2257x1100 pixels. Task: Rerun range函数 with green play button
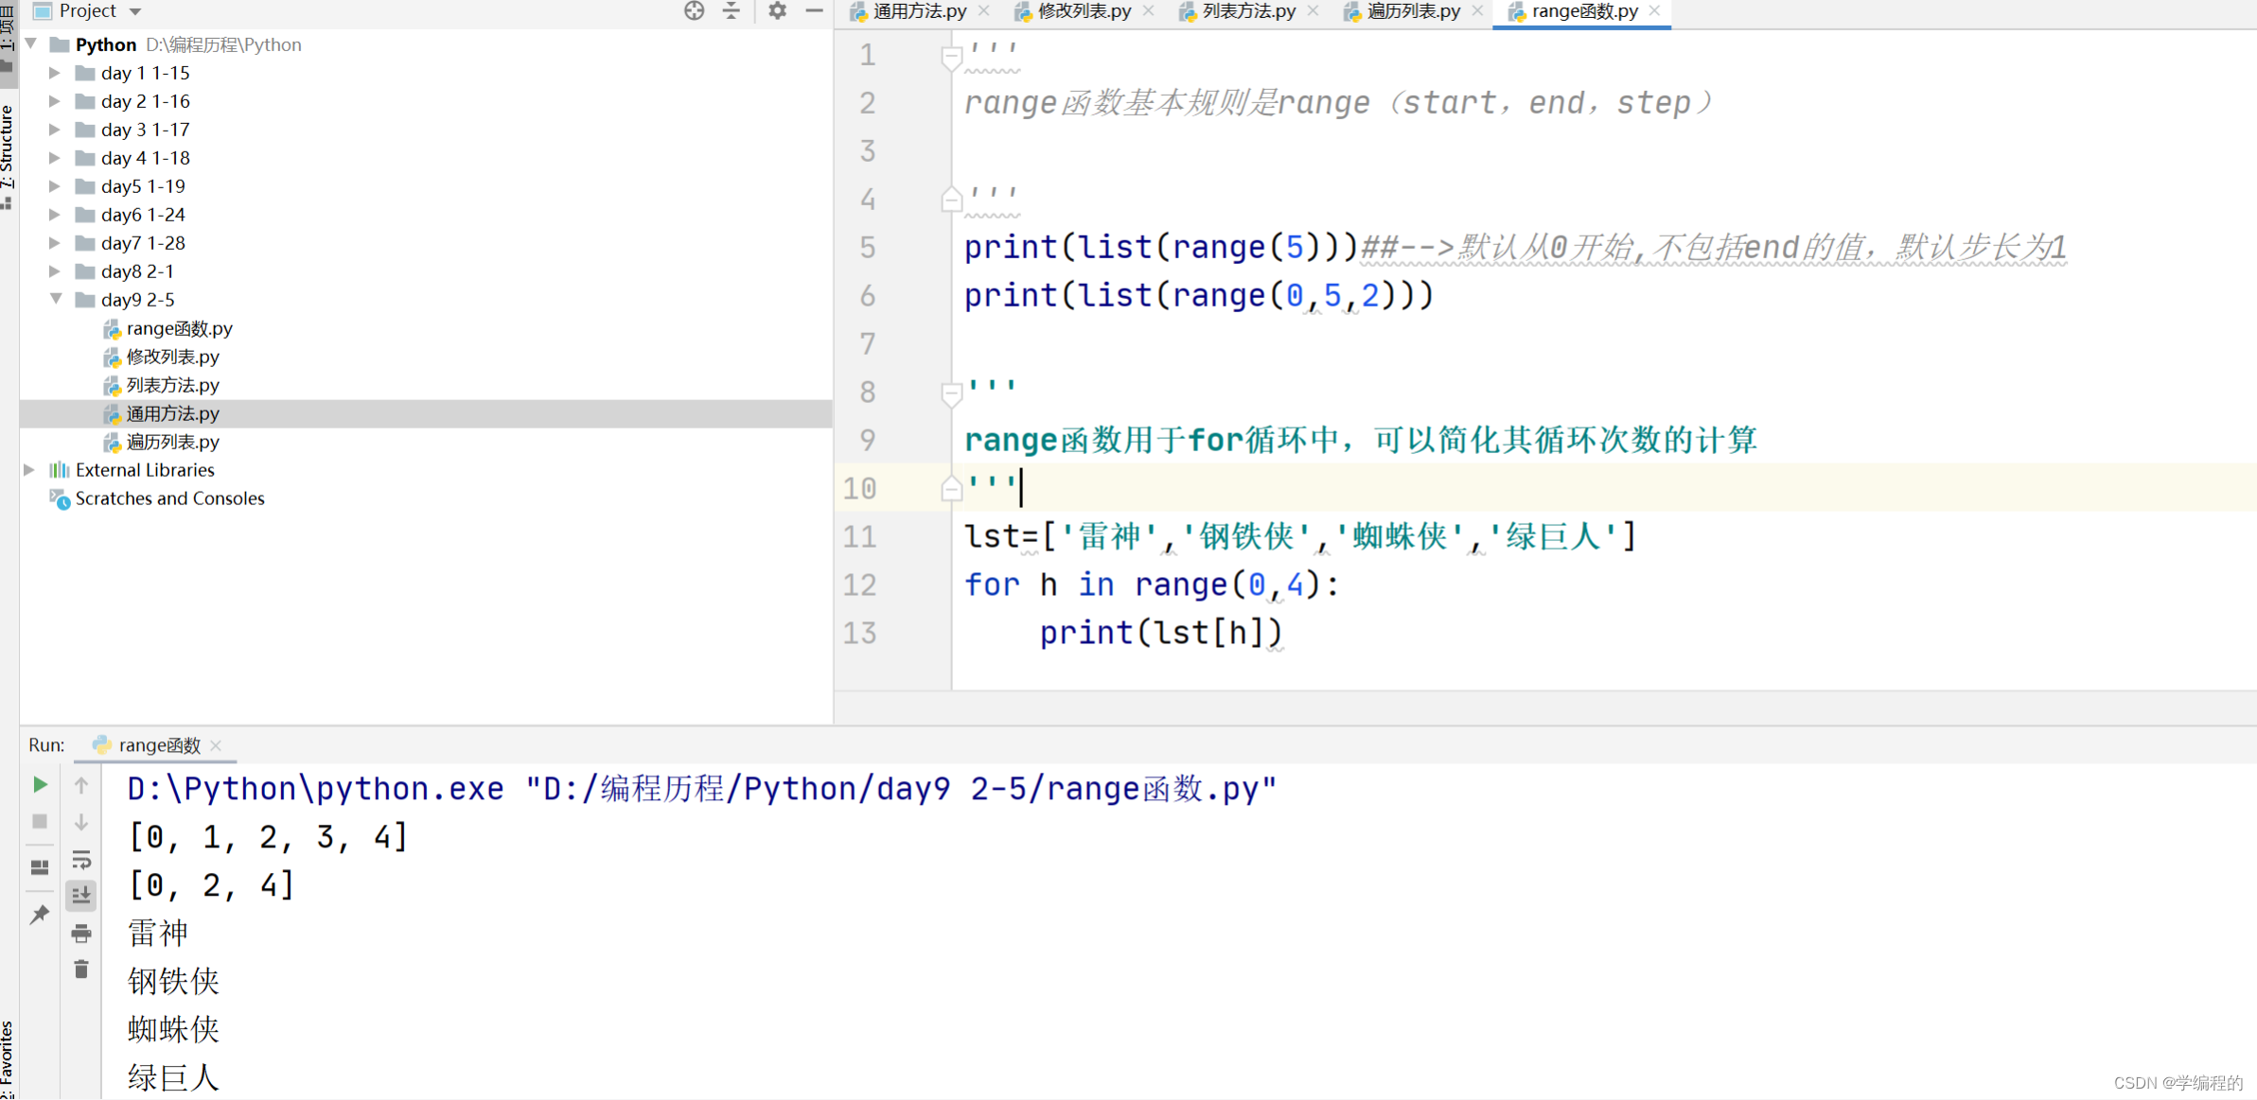40,784
